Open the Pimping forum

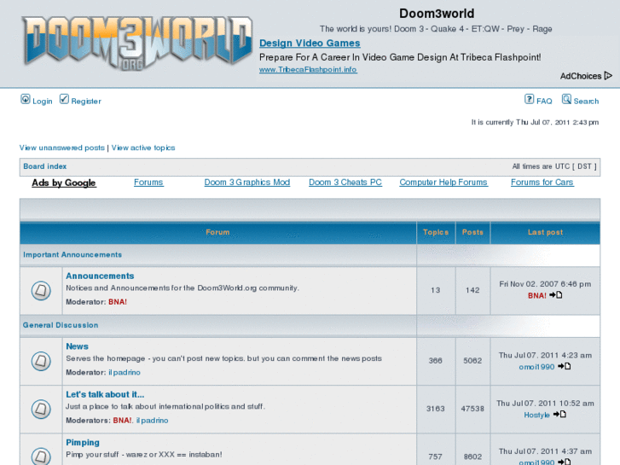point(83,443)
